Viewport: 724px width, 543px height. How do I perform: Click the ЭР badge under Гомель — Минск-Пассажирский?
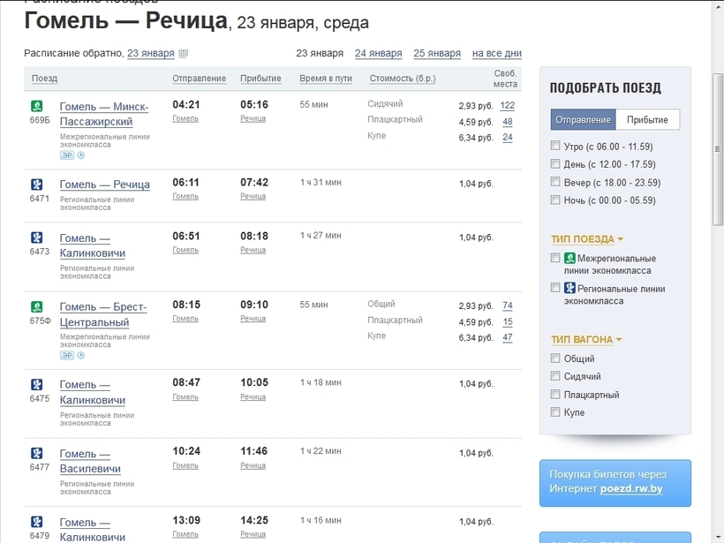click(x=66, y=154)
